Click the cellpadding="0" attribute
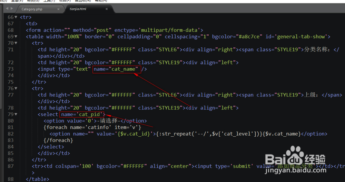 139,37
